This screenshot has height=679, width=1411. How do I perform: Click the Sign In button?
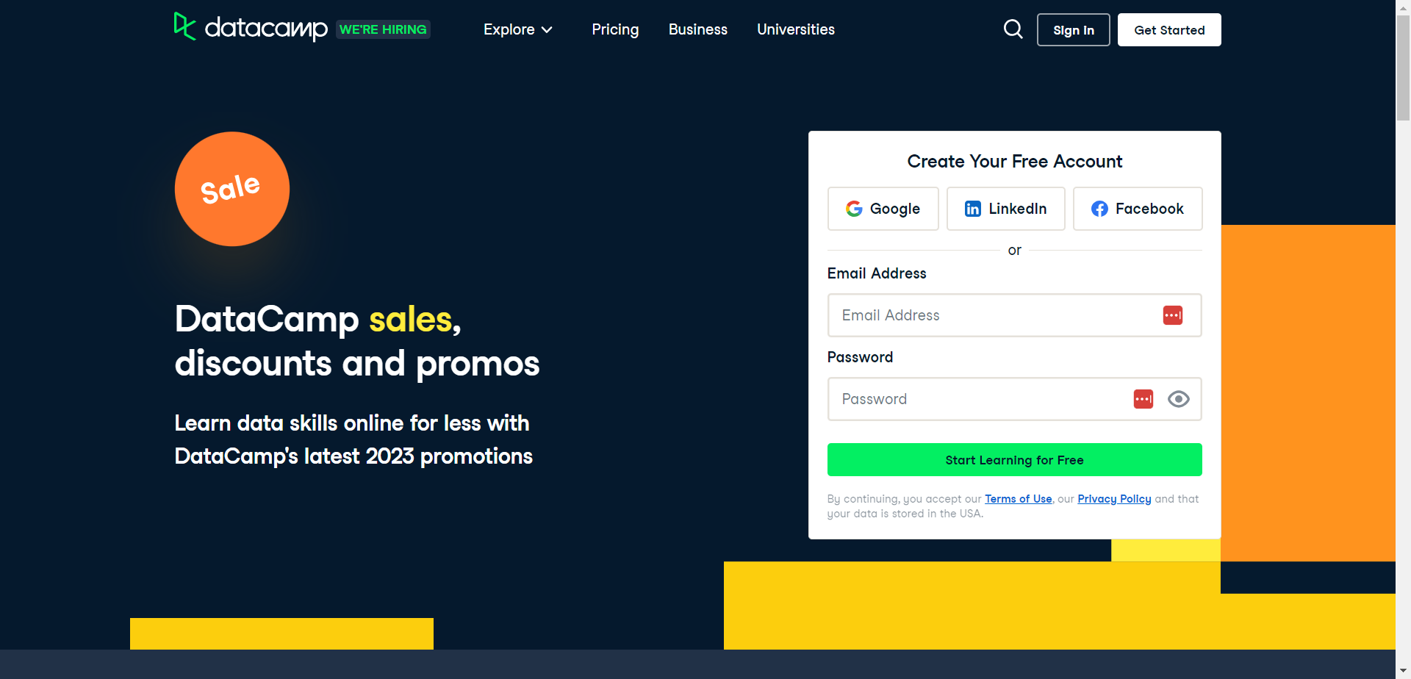(1073, 30)
